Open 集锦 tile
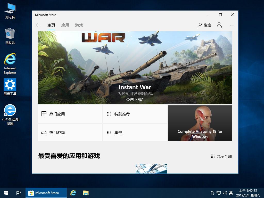Image resolution: width=264 pixels, height=198 pixels. tap(135, 133)
